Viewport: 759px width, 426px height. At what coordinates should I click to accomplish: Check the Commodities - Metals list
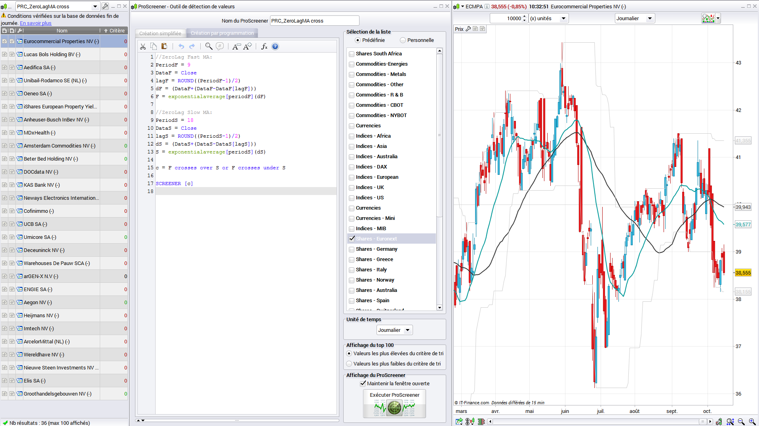(x=352, y=74)
